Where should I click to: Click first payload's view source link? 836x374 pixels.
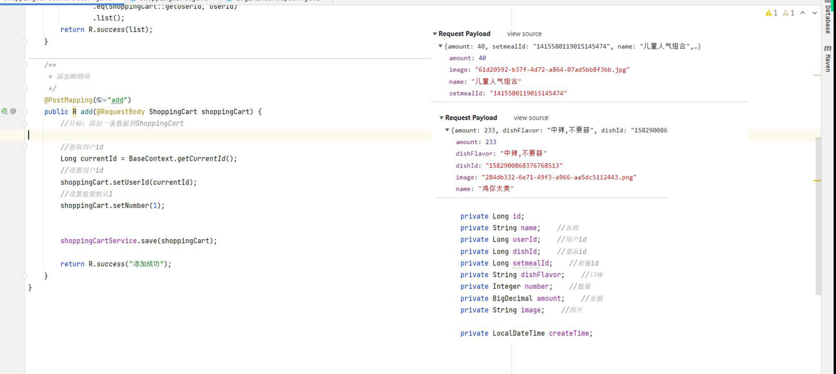point(524,34)
